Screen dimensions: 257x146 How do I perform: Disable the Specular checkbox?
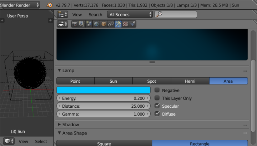pyautogui.click(x=157, y=106)
